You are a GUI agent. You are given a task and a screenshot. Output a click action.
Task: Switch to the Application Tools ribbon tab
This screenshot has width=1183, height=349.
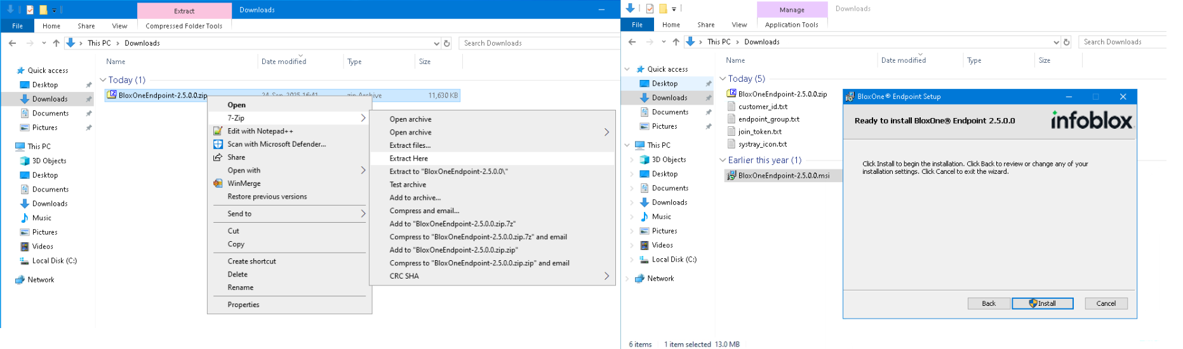coord(791,25)
